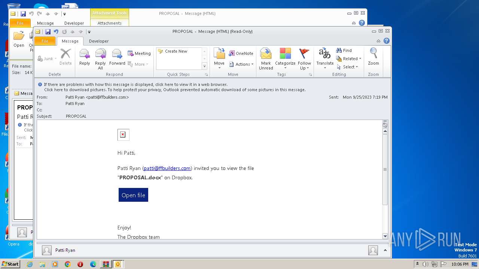
Task: Save message via quick access toolbar
Action: tap(48, 32)
